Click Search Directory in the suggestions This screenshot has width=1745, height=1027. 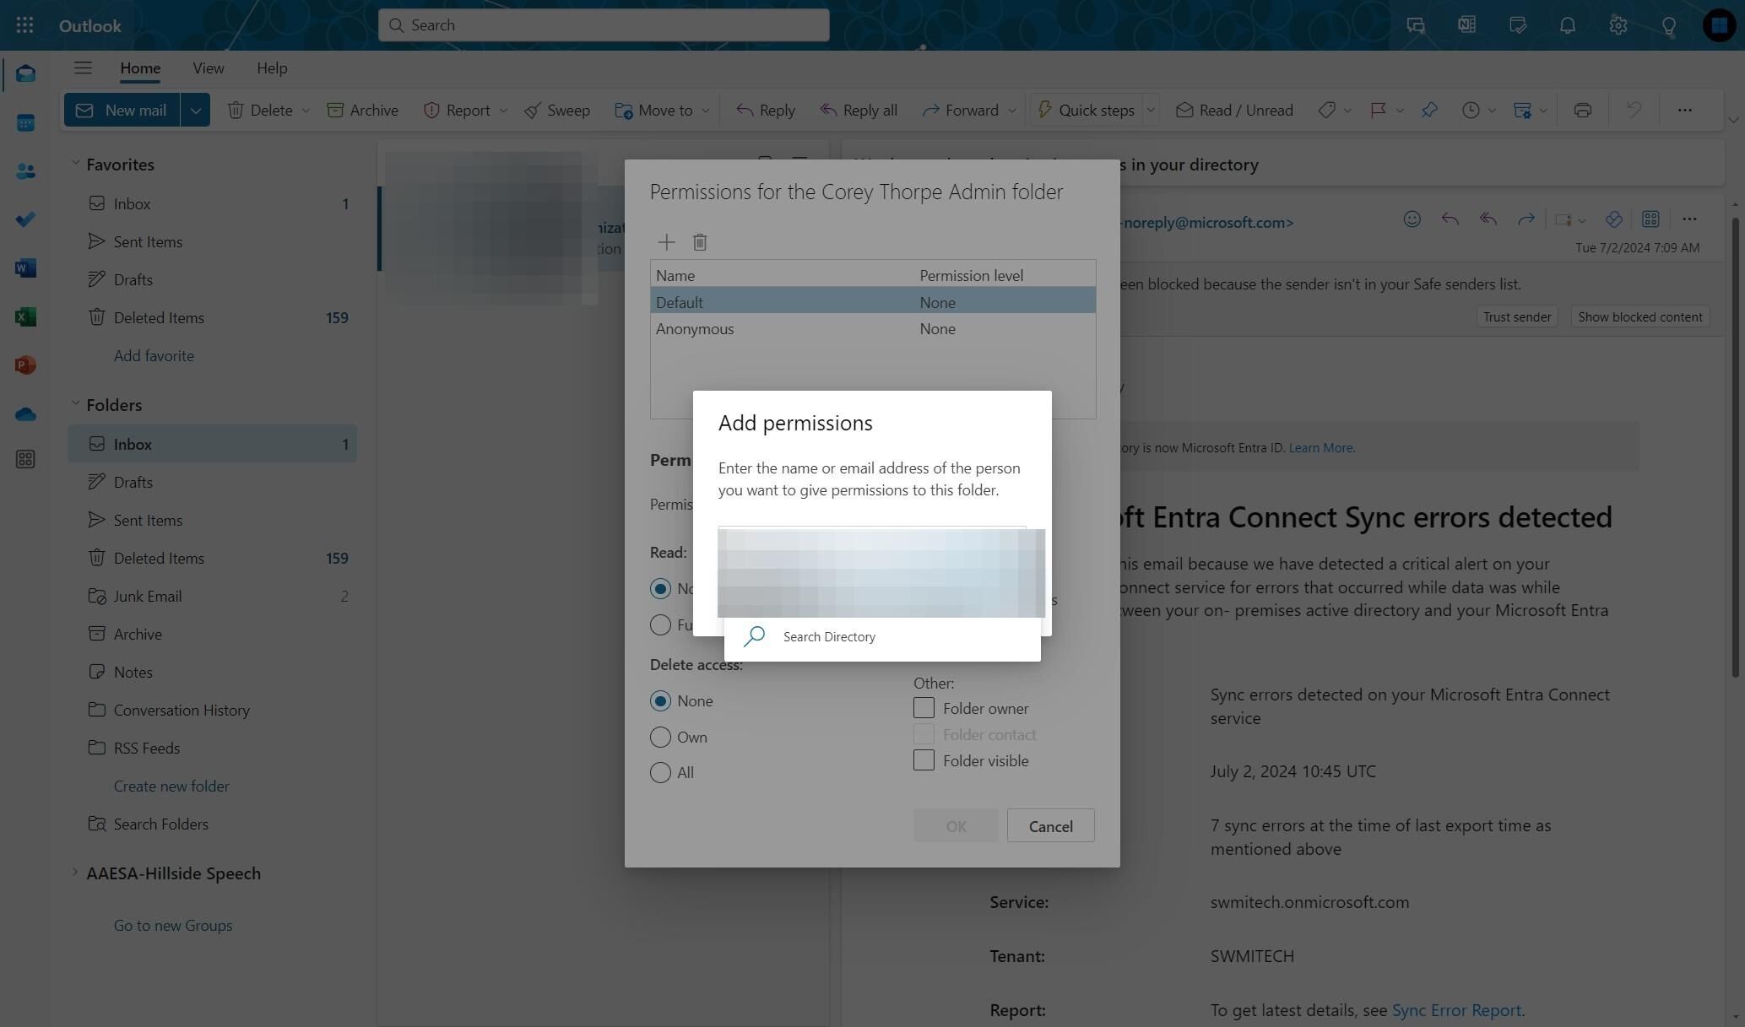pos(828,637)
